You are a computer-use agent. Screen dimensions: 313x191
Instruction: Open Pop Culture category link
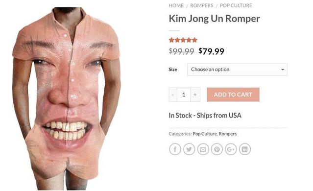[205, 134]
